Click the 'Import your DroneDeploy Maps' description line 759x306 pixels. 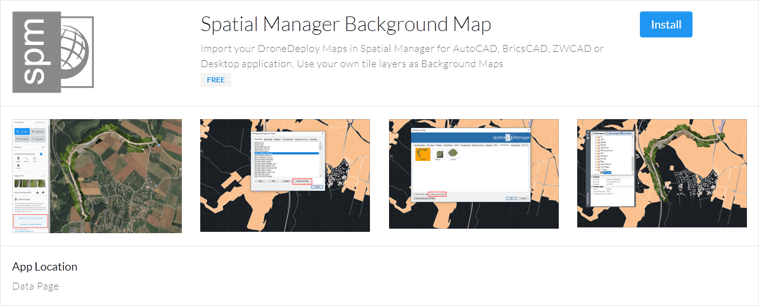click(x=402, y=56)
